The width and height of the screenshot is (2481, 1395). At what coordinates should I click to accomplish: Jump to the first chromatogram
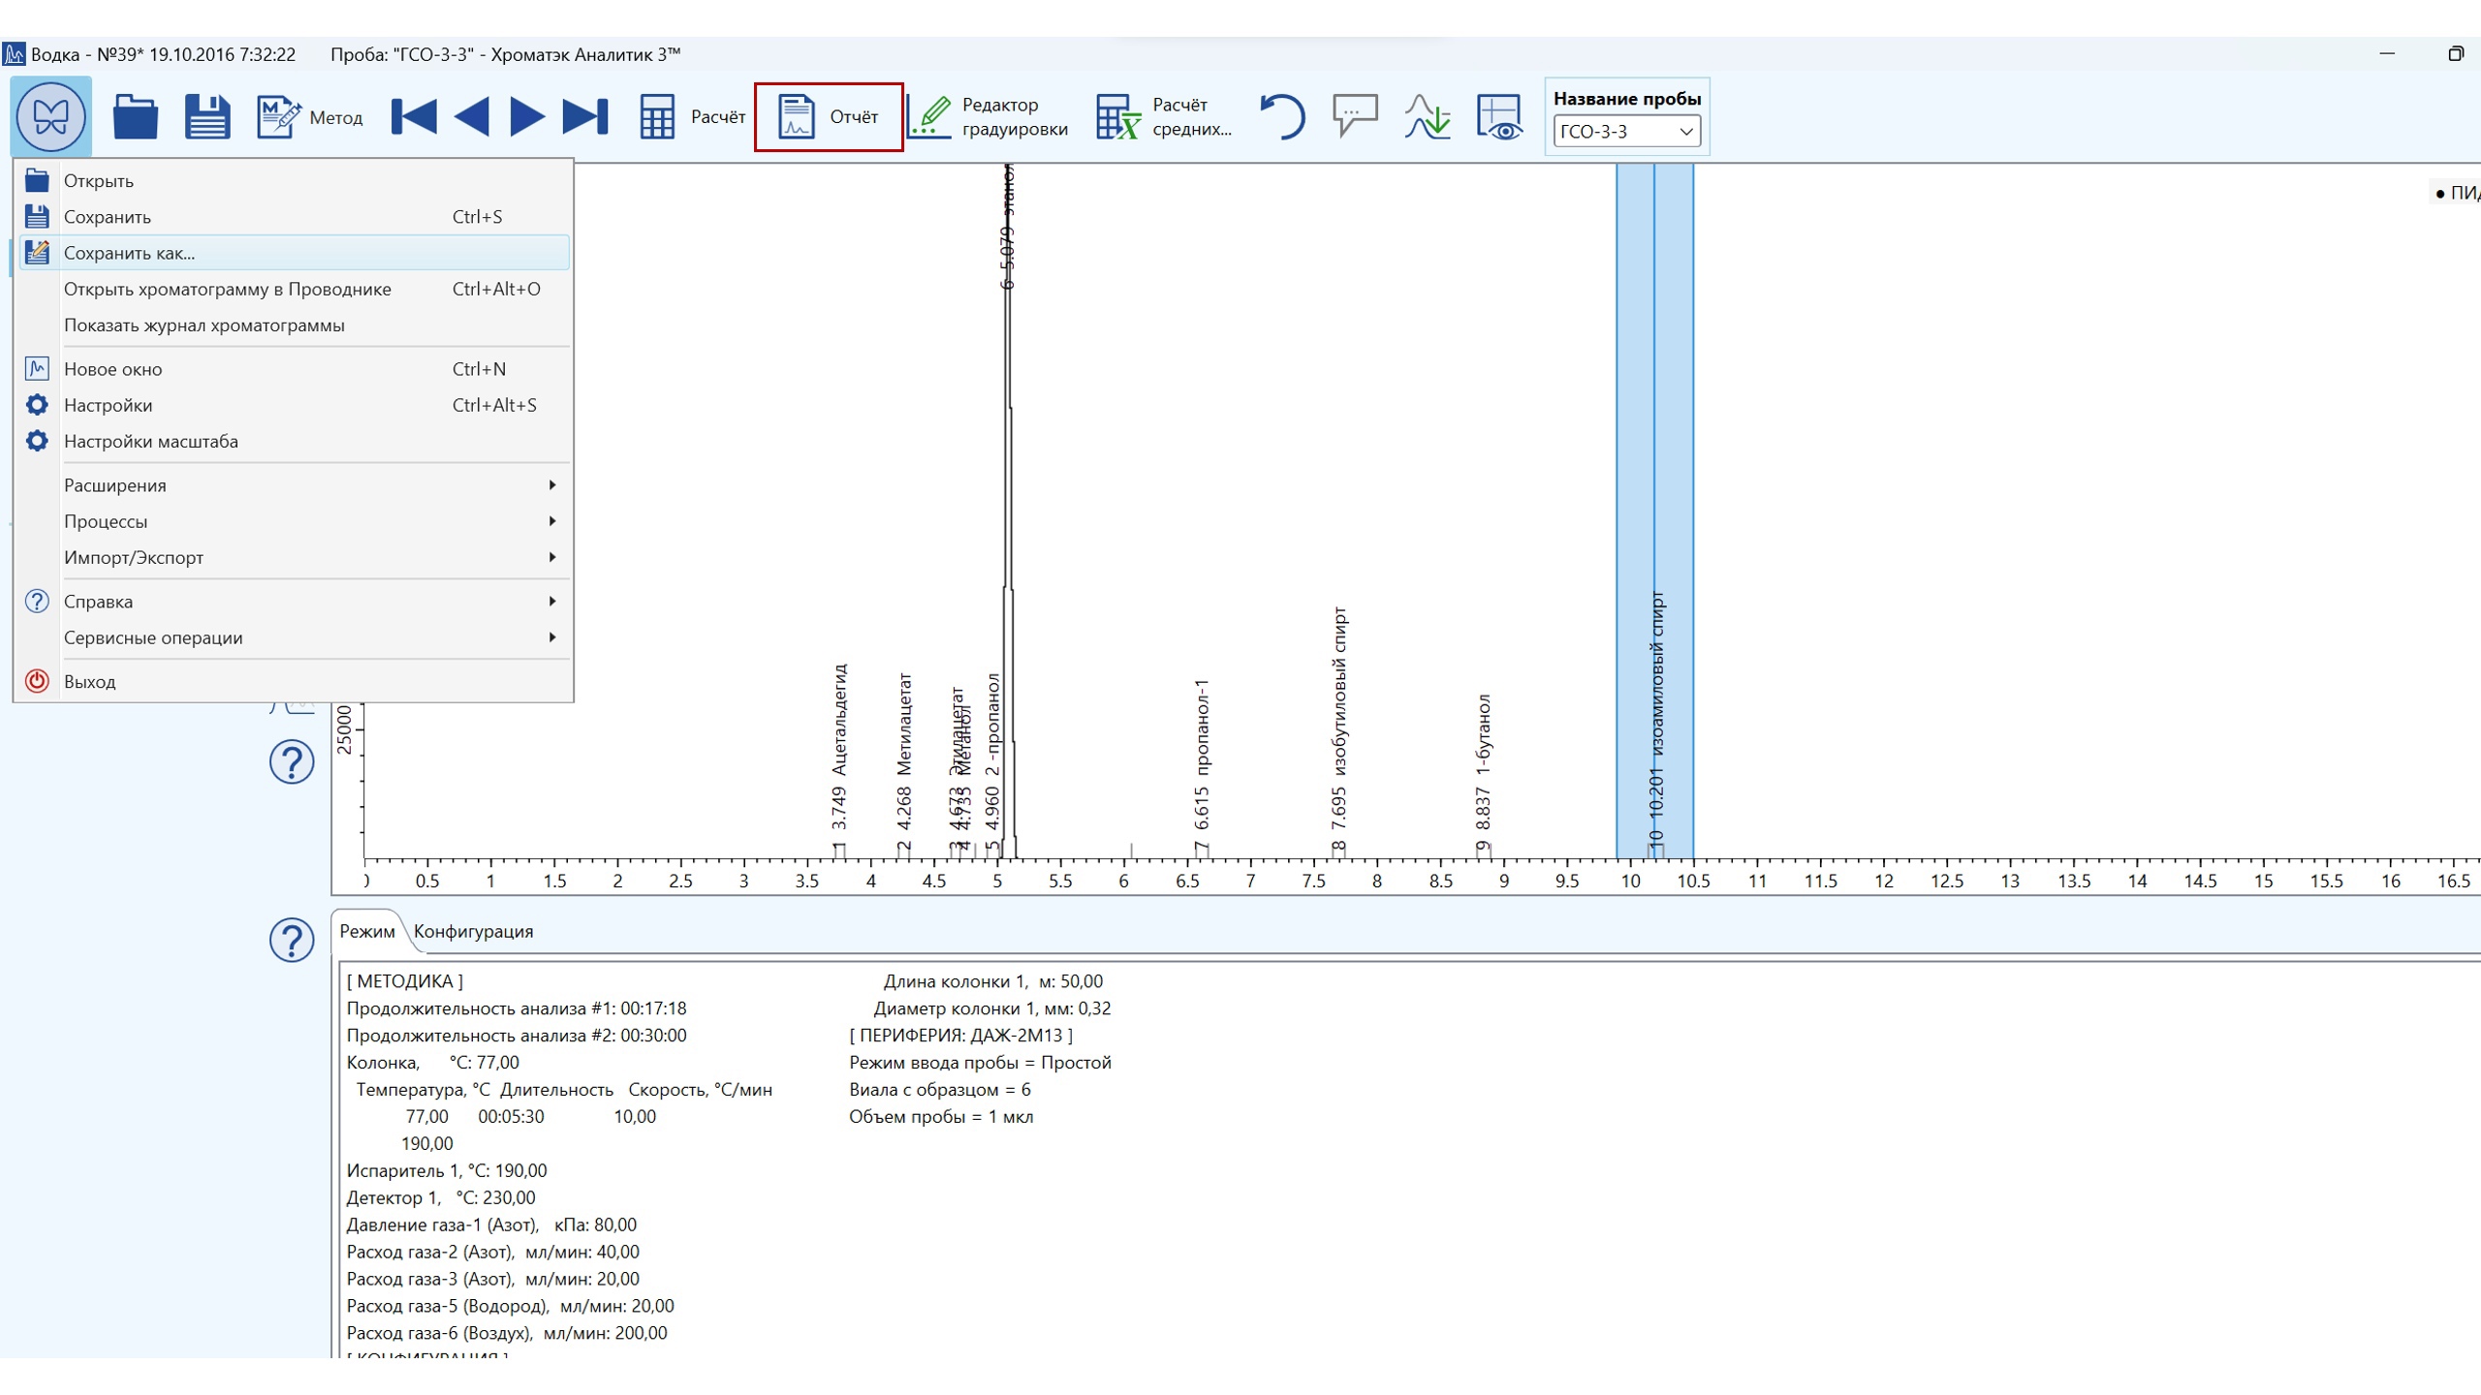(x=414, y=116)
